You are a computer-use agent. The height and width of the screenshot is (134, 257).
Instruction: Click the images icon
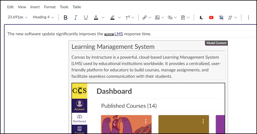point(157,18)
